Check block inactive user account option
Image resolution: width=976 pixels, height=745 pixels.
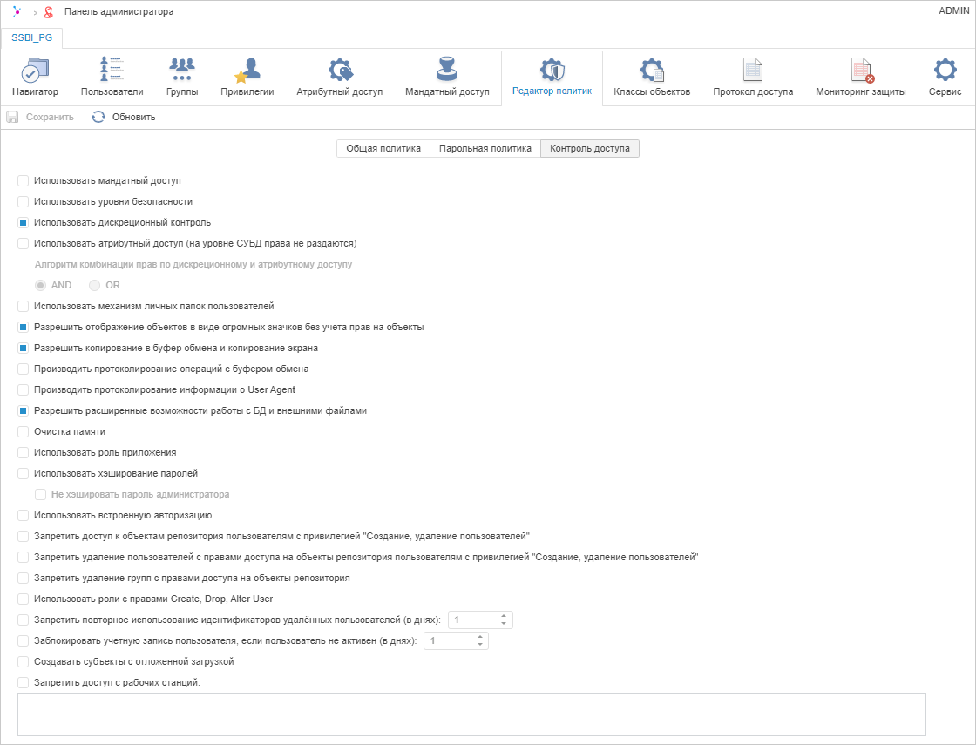[23, 640]
